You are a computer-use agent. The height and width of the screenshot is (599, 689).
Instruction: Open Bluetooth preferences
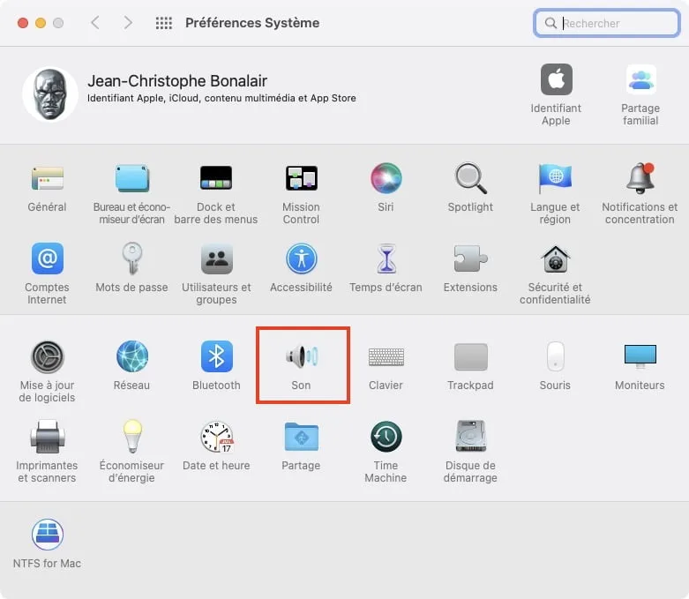click(216, 356)
